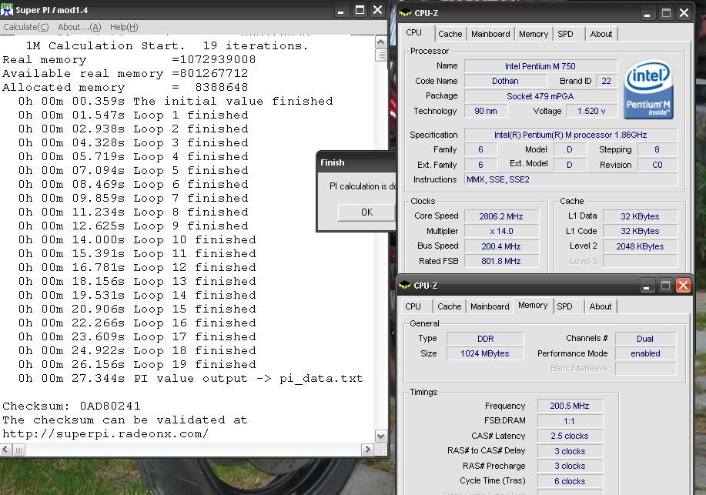Close the top CPU-Z window
The height and width of the screenshot is (495, 706).
click(684, 12)
